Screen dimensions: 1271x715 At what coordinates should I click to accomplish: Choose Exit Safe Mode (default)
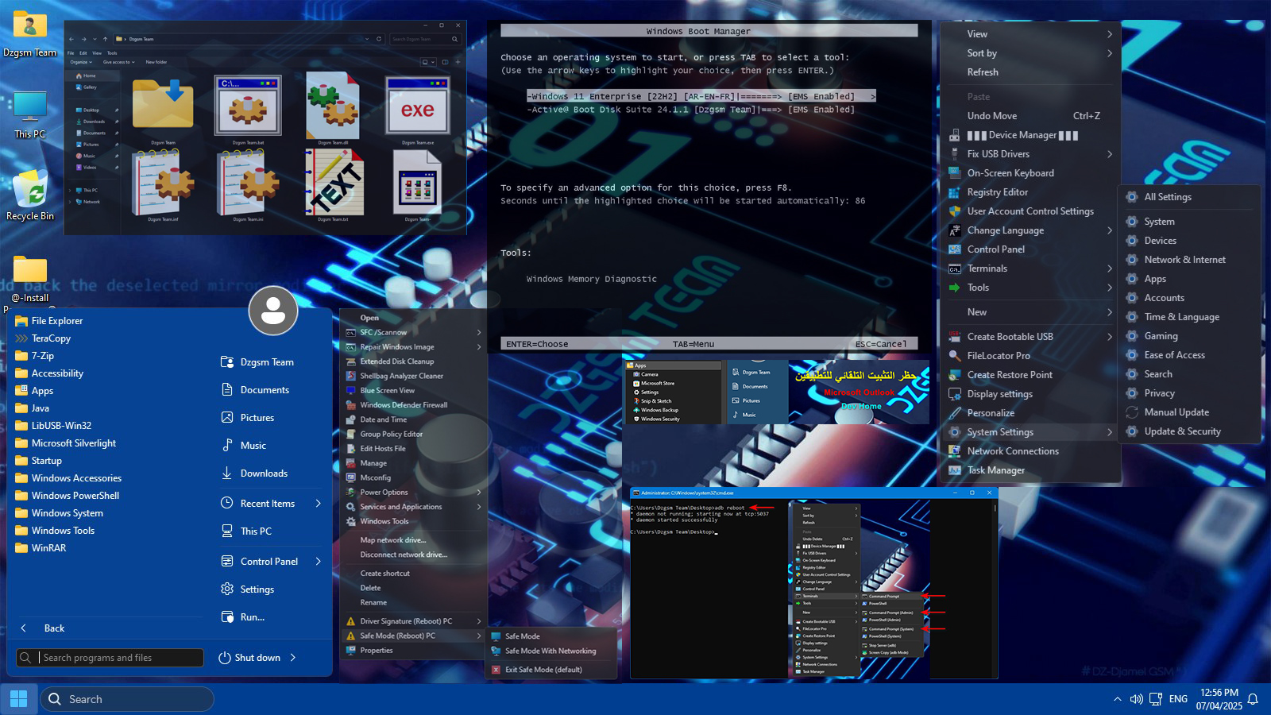[551, 670]
